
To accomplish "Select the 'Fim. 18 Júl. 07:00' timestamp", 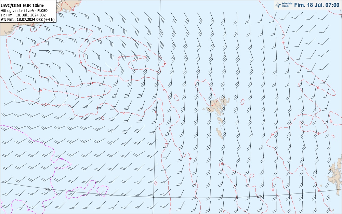I will coord(317,5).
